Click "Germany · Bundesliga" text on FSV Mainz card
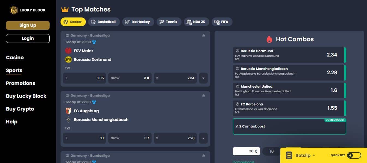367x163 pixels. (x=90, y=35)
